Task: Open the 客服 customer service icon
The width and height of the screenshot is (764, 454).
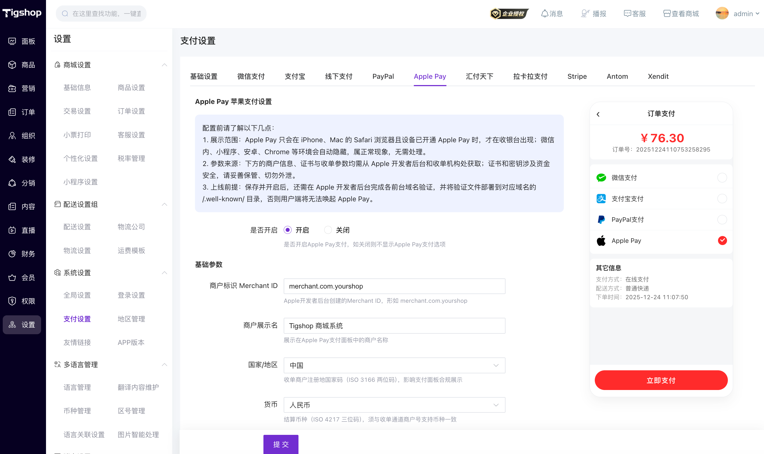Action: (x=627, y=14)
